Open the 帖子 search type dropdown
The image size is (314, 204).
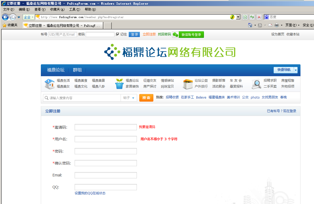(x=129, y=98)
